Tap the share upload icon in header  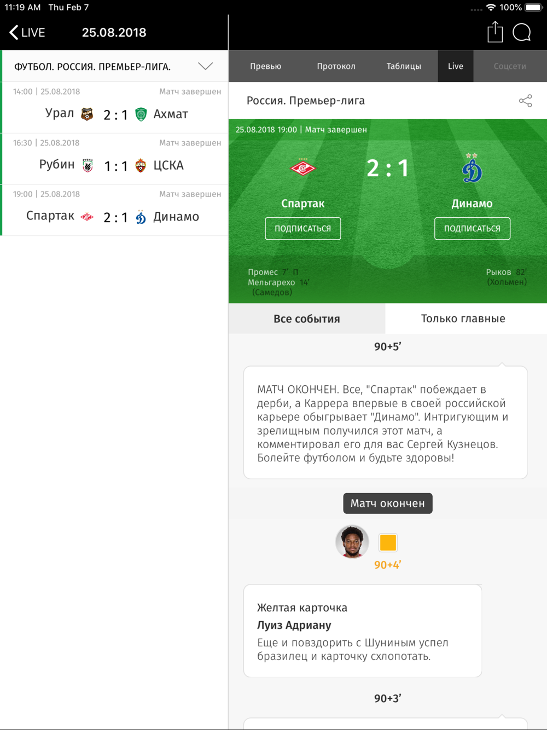point(495,32)
